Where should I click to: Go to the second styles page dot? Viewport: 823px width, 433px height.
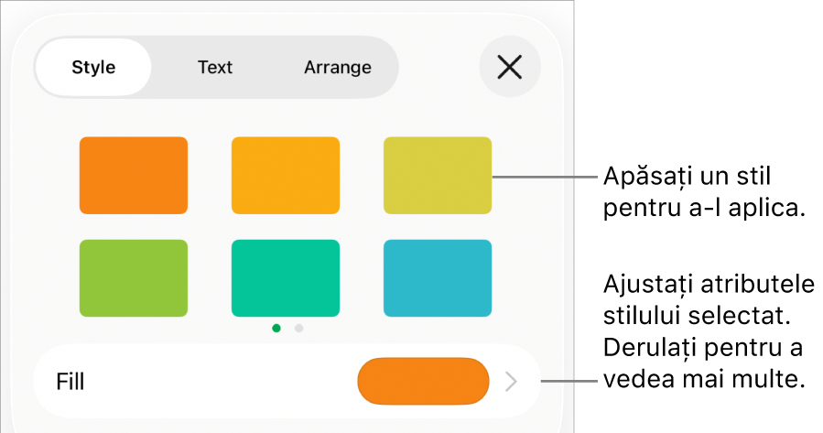pyautogui.click(x=298, y=328)
